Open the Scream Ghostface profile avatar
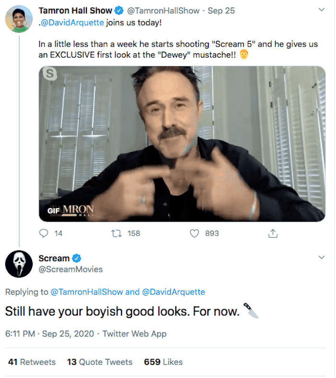The image size is (336, 378). 19,264
